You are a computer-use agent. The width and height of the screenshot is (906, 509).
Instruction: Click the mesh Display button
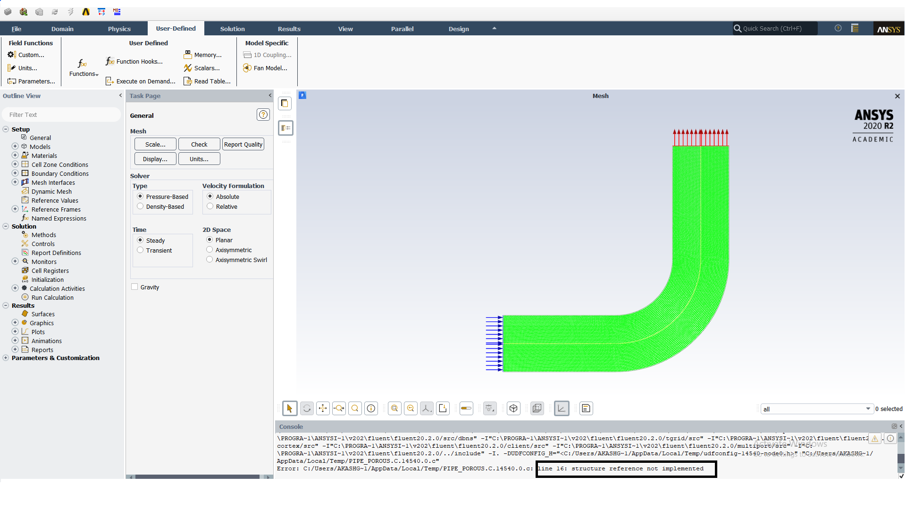tap(155, 159)
